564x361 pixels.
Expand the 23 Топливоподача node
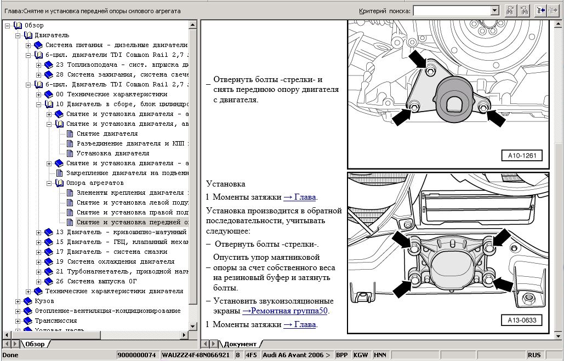pyautogui.click(x=38, y=65)
